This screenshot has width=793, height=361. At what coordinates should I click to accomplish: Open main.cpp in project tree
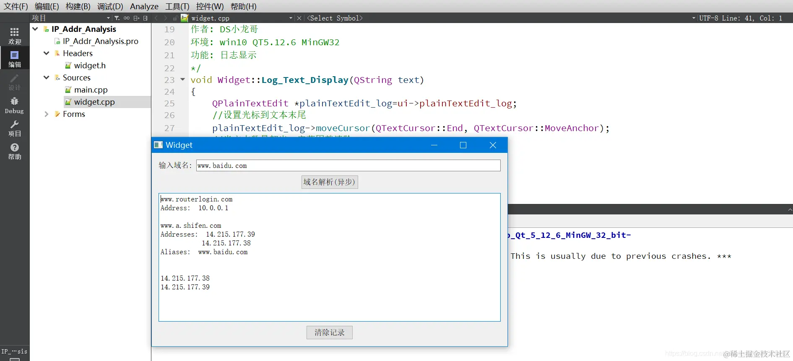(x=91, y=90)
